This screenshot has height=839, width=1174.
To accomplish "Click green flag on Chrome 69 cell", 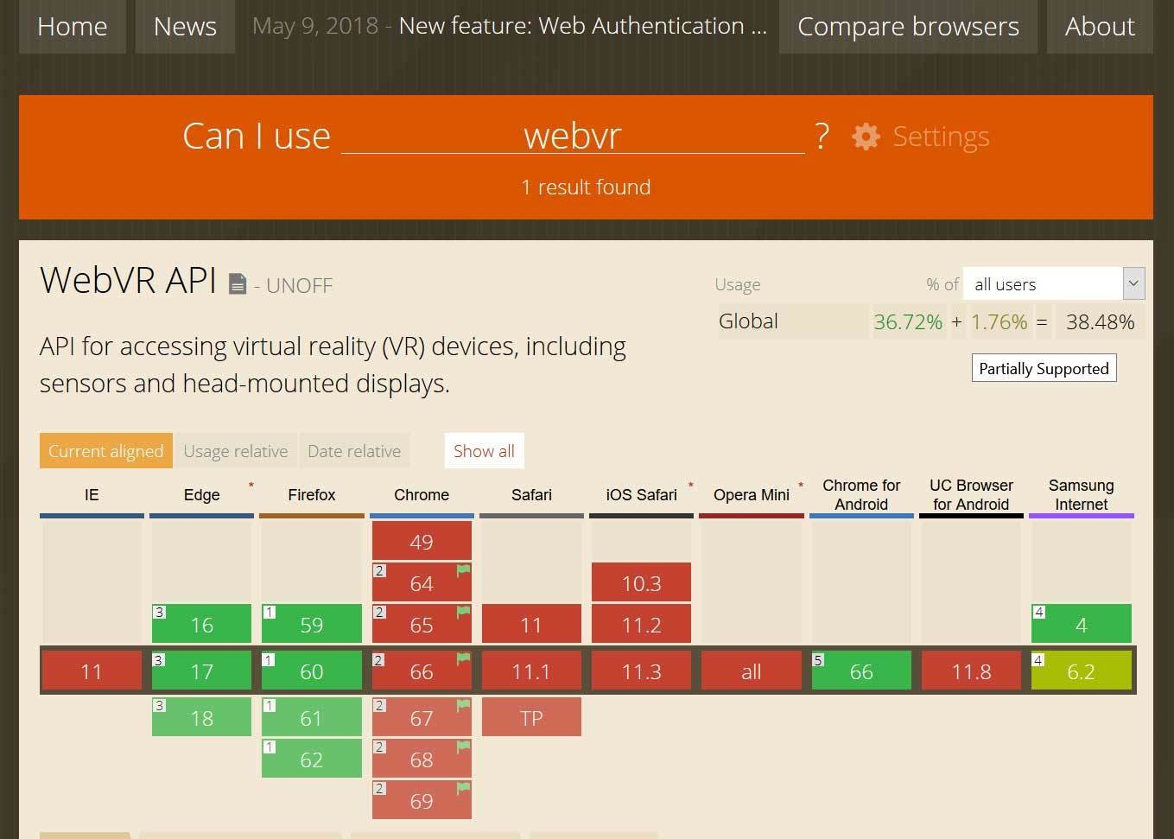I will click(x=463, y=788).
